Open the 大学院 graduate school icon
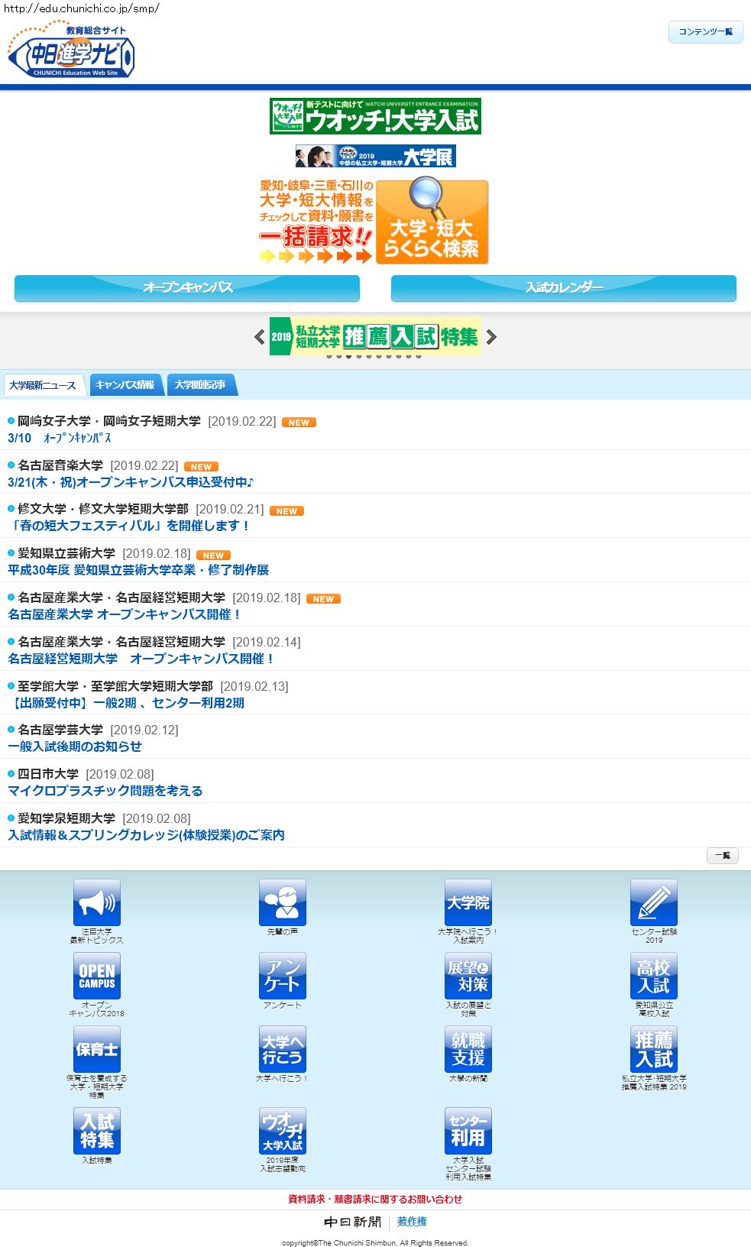 [x=468, y=902]
